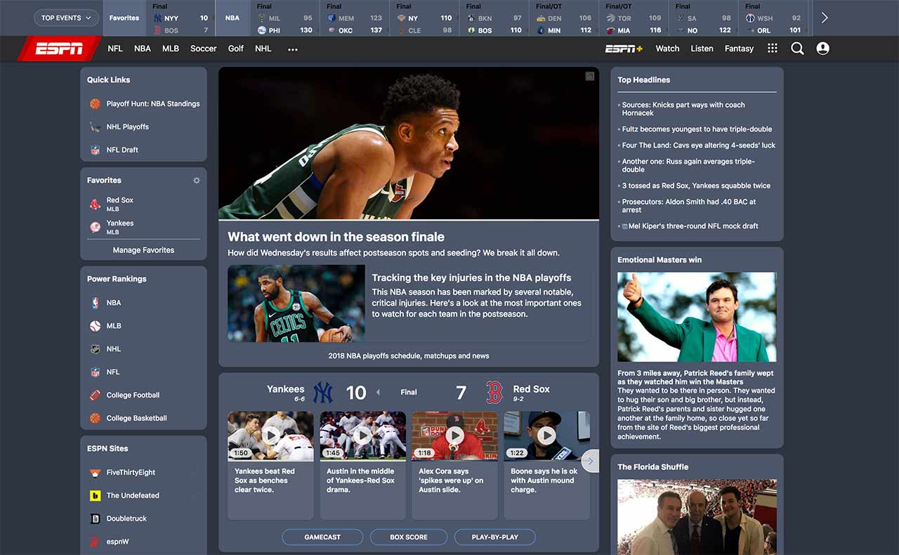Open the Tracking key injuries headline
This screenshot has height=555, width=899.
471,277
